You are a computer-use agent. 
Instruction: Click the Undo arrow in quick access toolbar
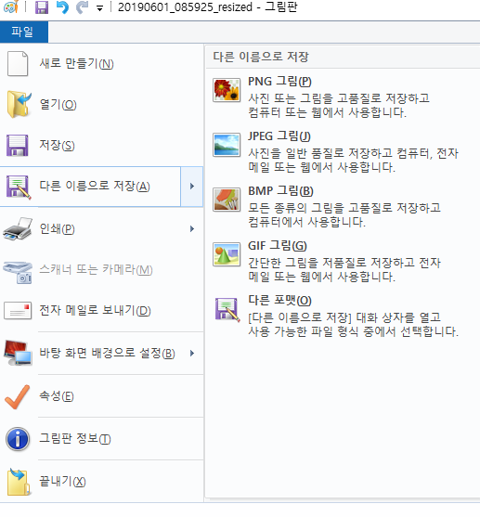click(62, 6)
